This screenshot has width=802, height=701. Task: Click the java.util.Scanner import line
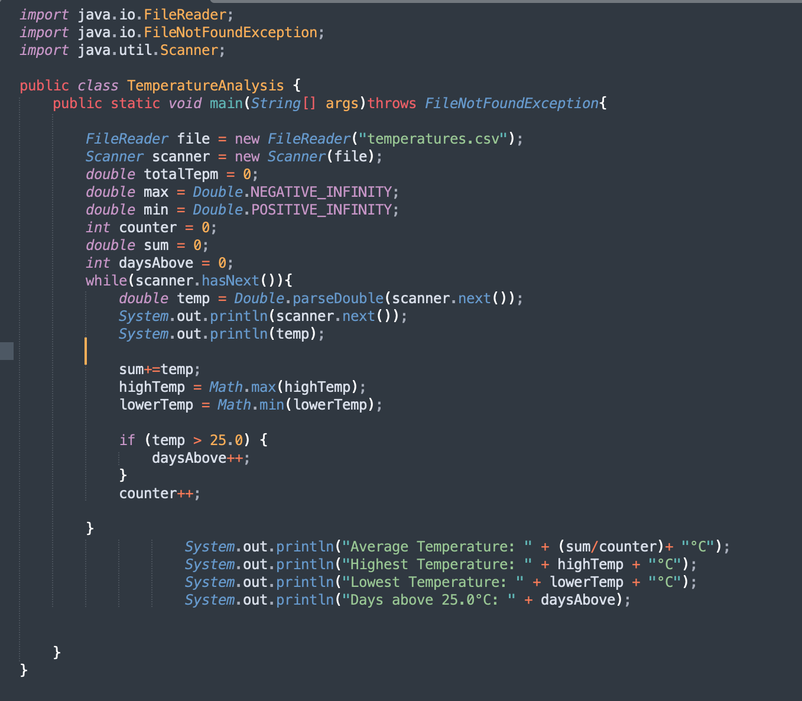click(x=122, y=50)
